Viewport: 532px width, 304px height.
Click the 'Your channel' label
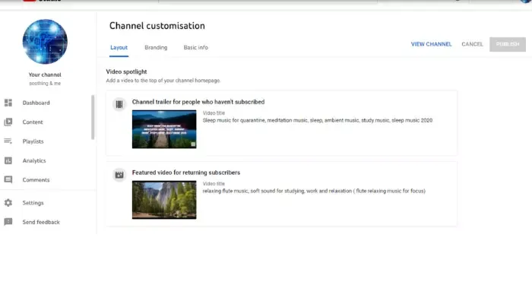pyautogui.click(x=45, y=74)
